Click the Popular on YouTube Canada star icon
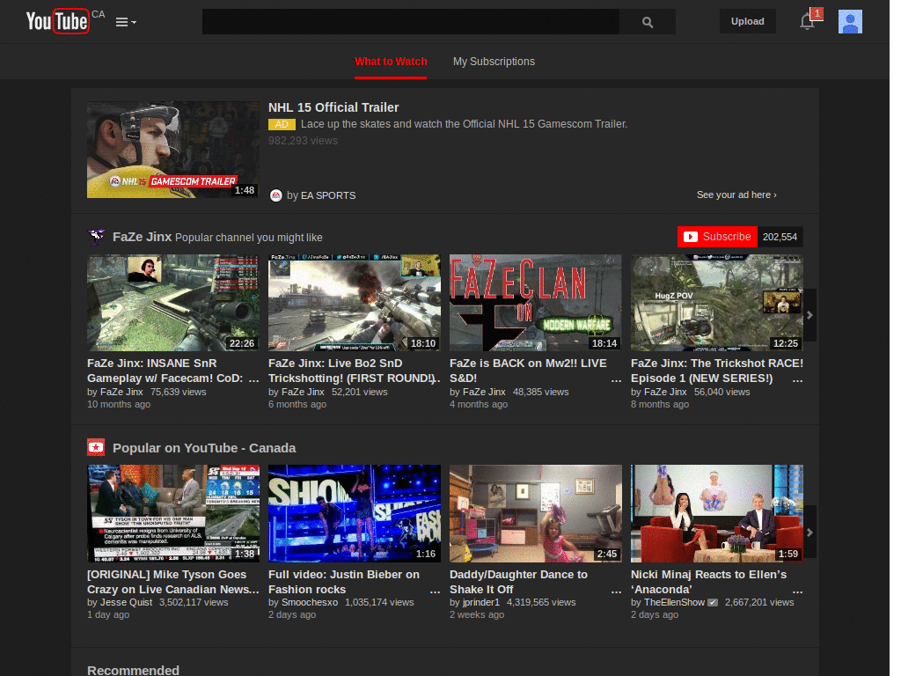 [x=96, y=447]
